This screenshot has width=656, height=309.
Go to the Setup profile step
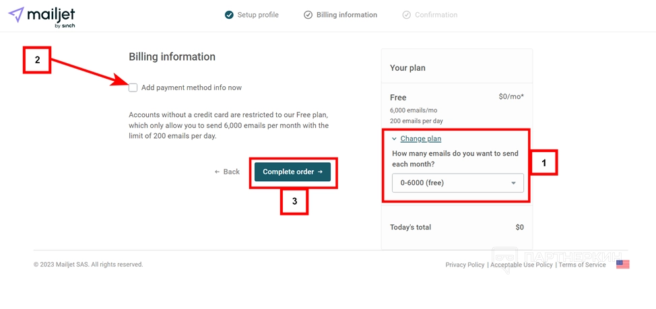coord(257,15)
